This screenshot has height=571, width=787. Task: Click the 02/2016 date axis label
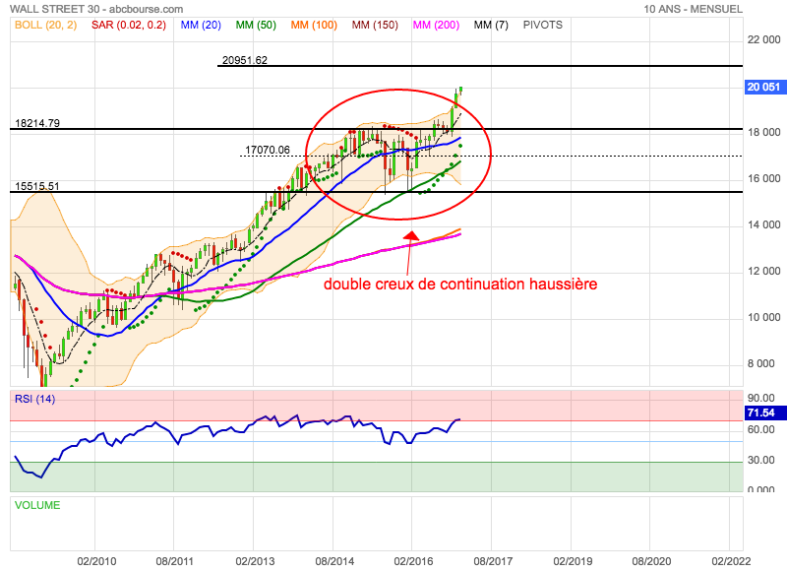(413, 561)
